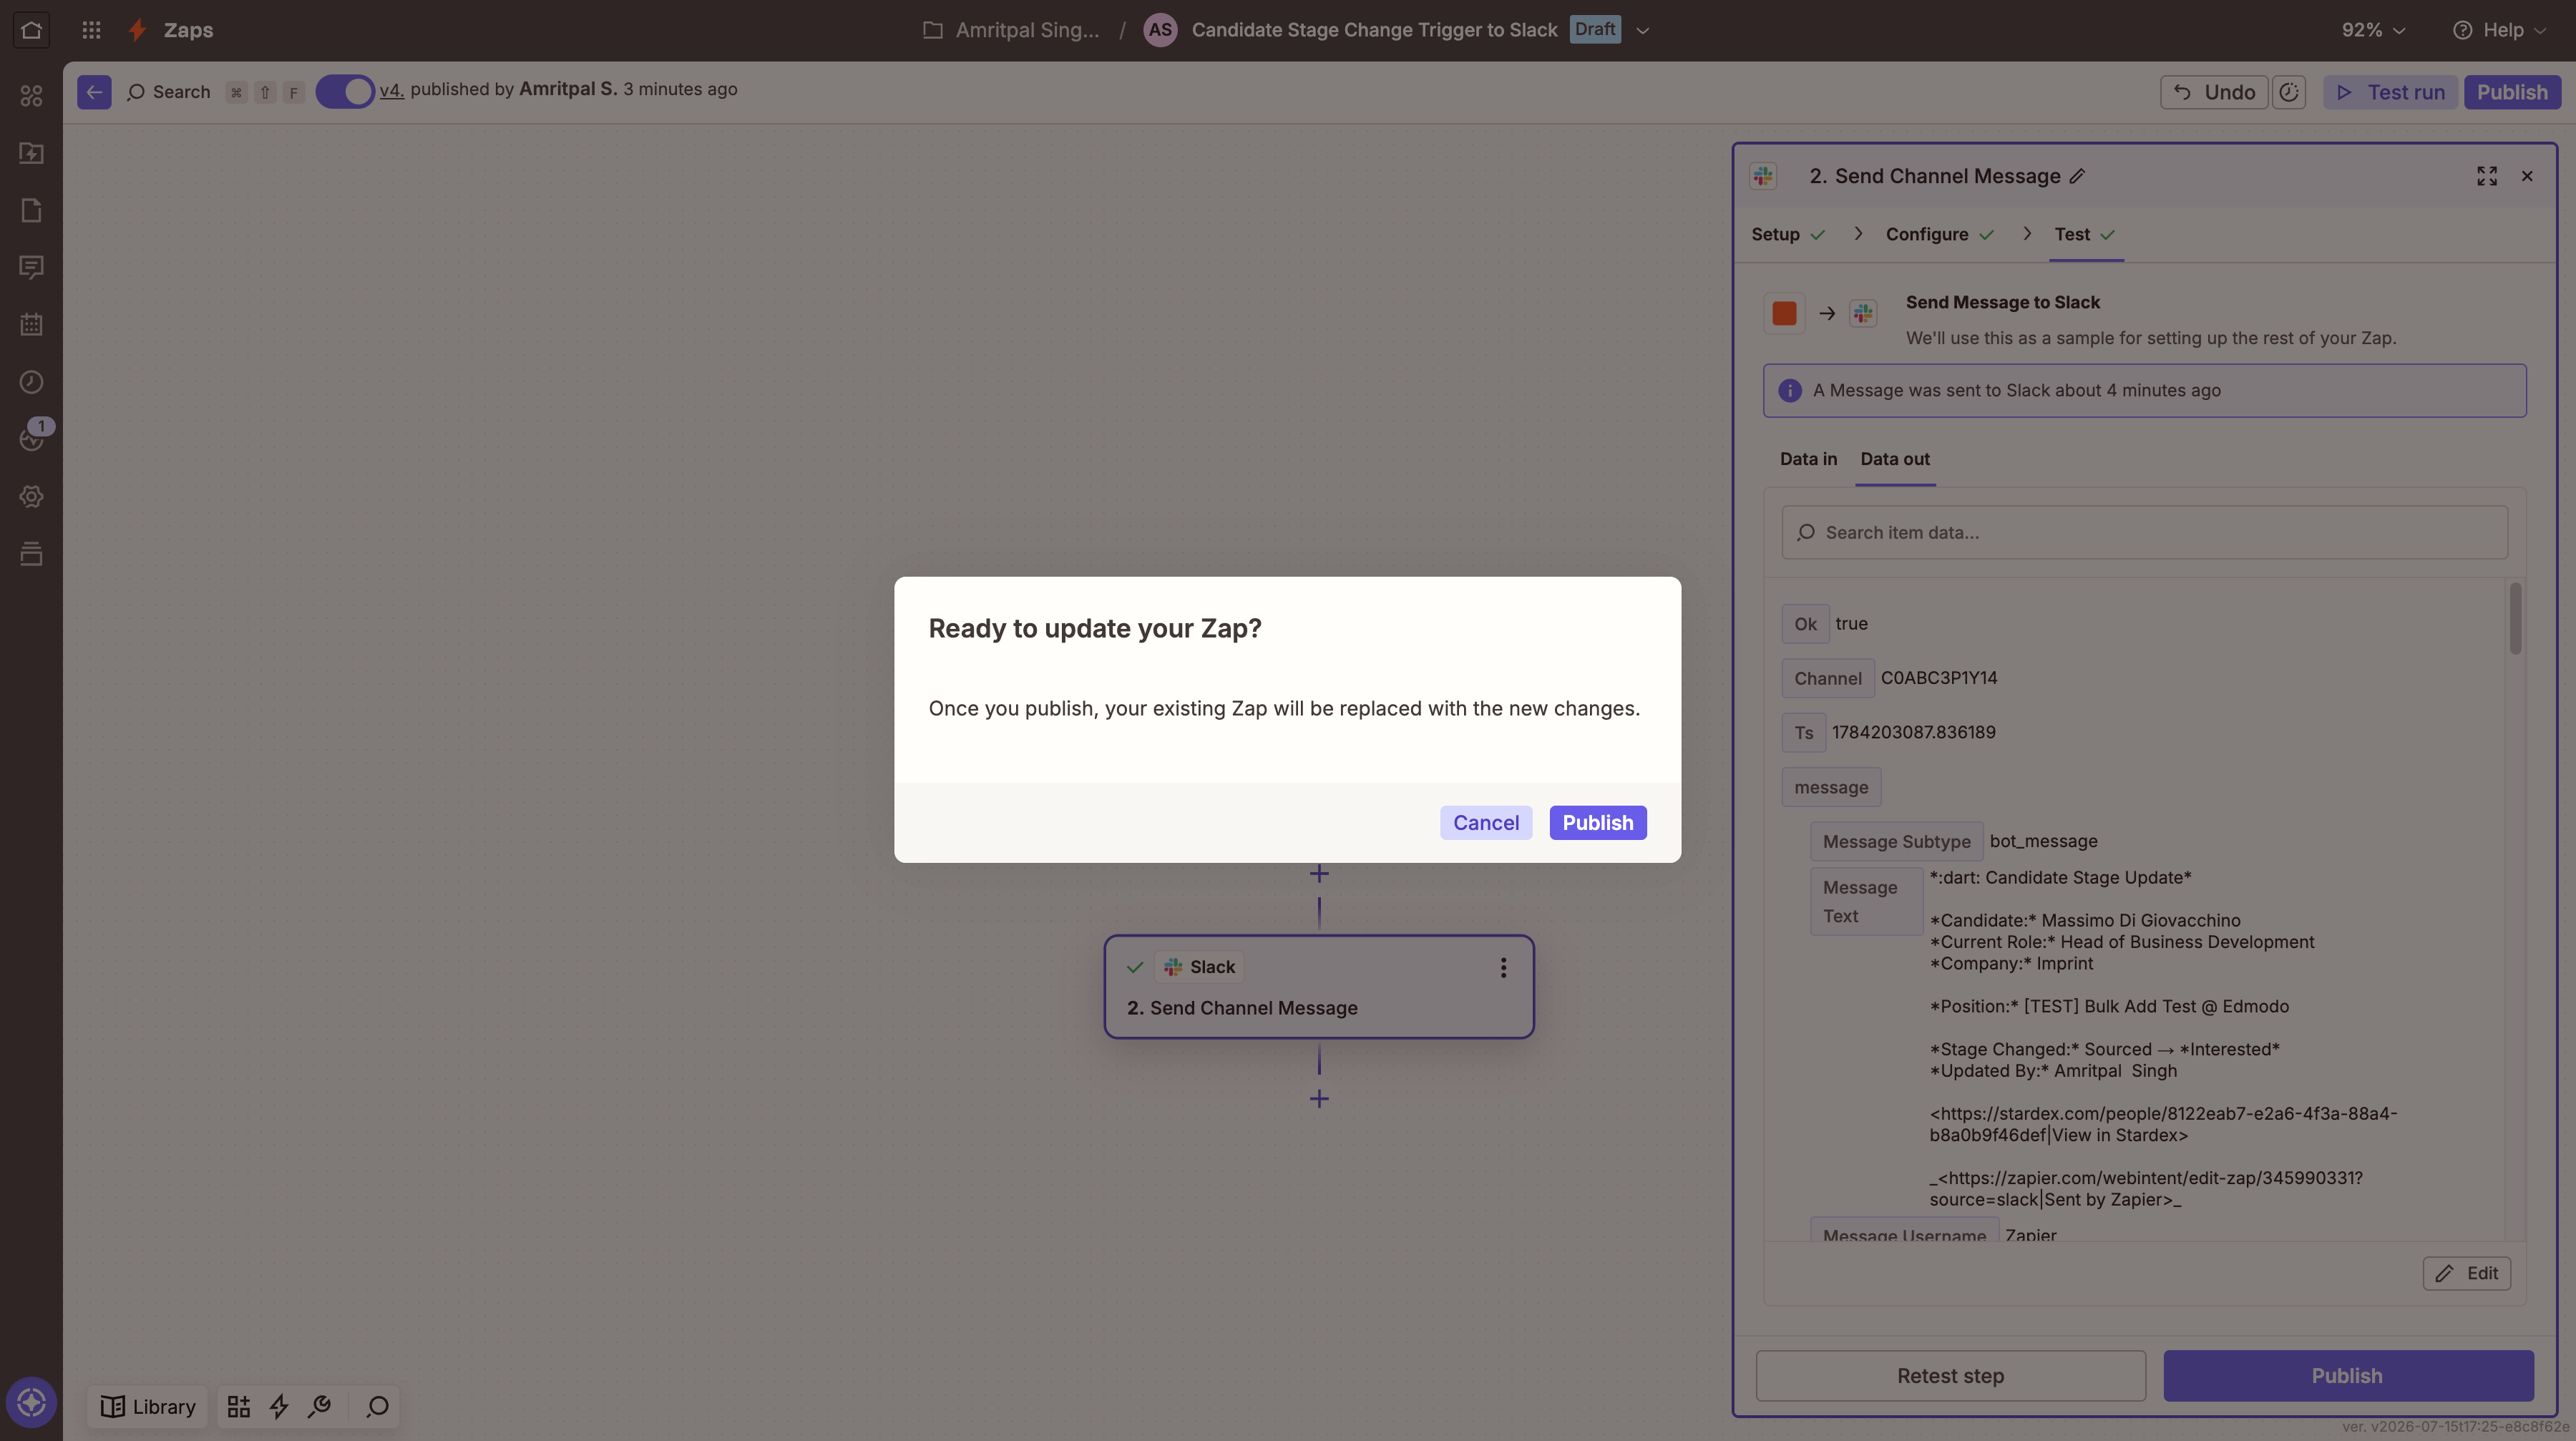Screen dimensions: 2576x1441
Task: Click the Edit button in data panel
Action: (2466, 1274)
